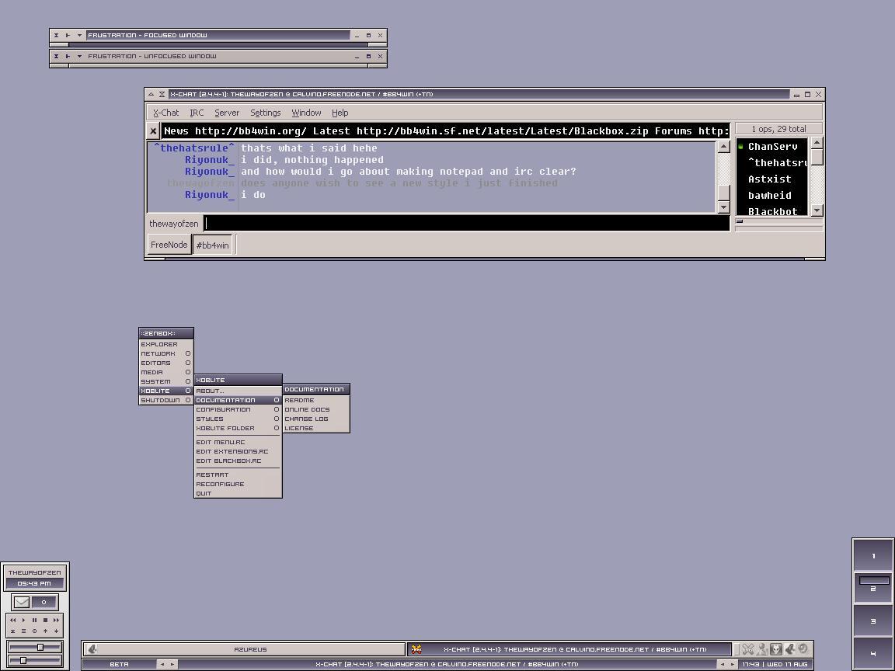The image size is (895, 671).
Task: Open Change Log in the Documentation submenu
Action: point(316,419)
